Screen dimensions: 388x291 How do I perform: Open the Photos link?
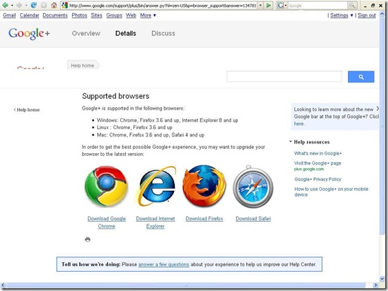(79, 15)
